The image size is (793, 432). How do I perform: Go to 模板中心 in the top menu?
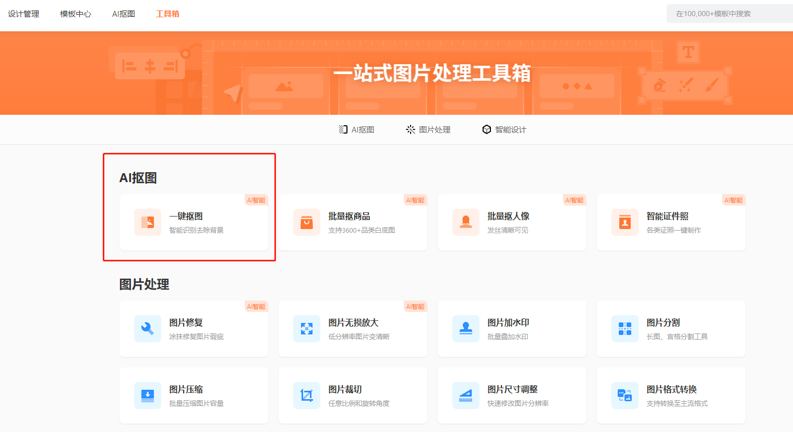(76, 14)
